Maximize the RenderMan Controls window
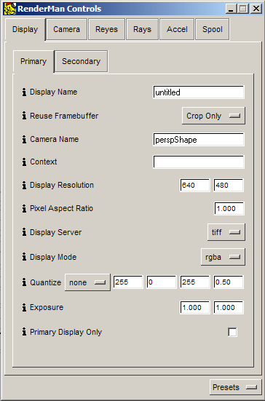The height and width of the screenshot is (401, 265). (x=242, y=9)
